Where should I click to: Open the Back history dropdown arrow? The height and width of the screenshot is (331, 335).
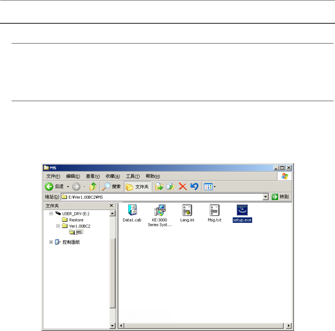point(68,187)
